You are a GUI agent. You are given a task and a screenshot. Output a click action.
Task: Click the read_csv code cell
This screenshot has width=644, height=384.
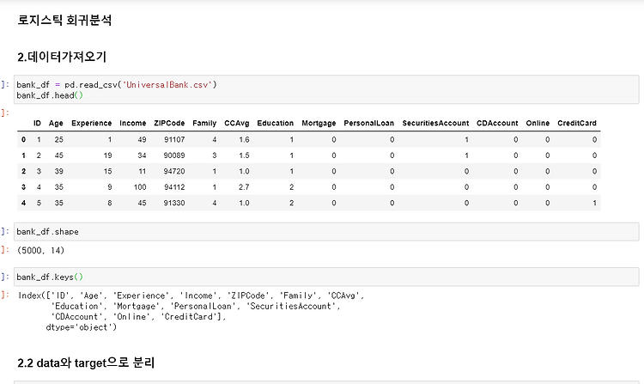coord(326,89)
